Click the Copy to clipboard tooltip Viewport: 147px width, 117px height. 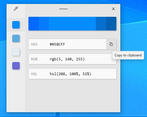128,55
